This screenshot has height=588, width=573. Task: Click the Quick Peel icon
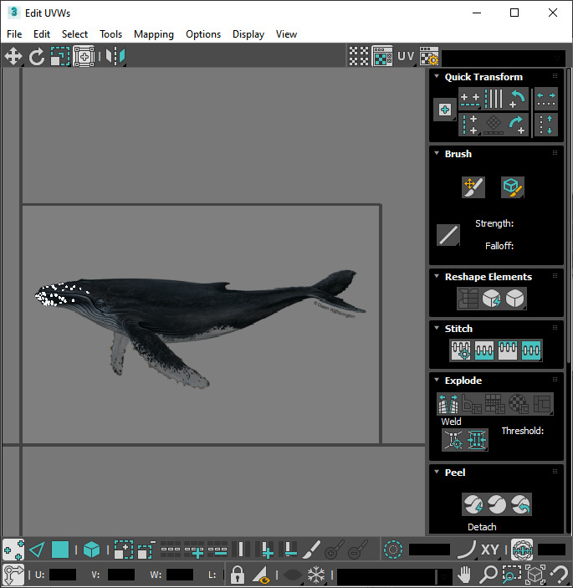pos(473,504)
